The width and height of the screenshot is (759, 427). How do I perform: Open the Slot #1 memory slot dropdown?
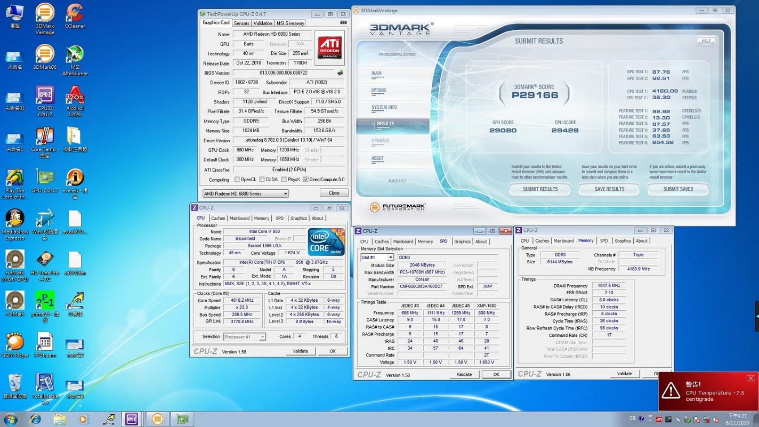[x=377, y=257]
